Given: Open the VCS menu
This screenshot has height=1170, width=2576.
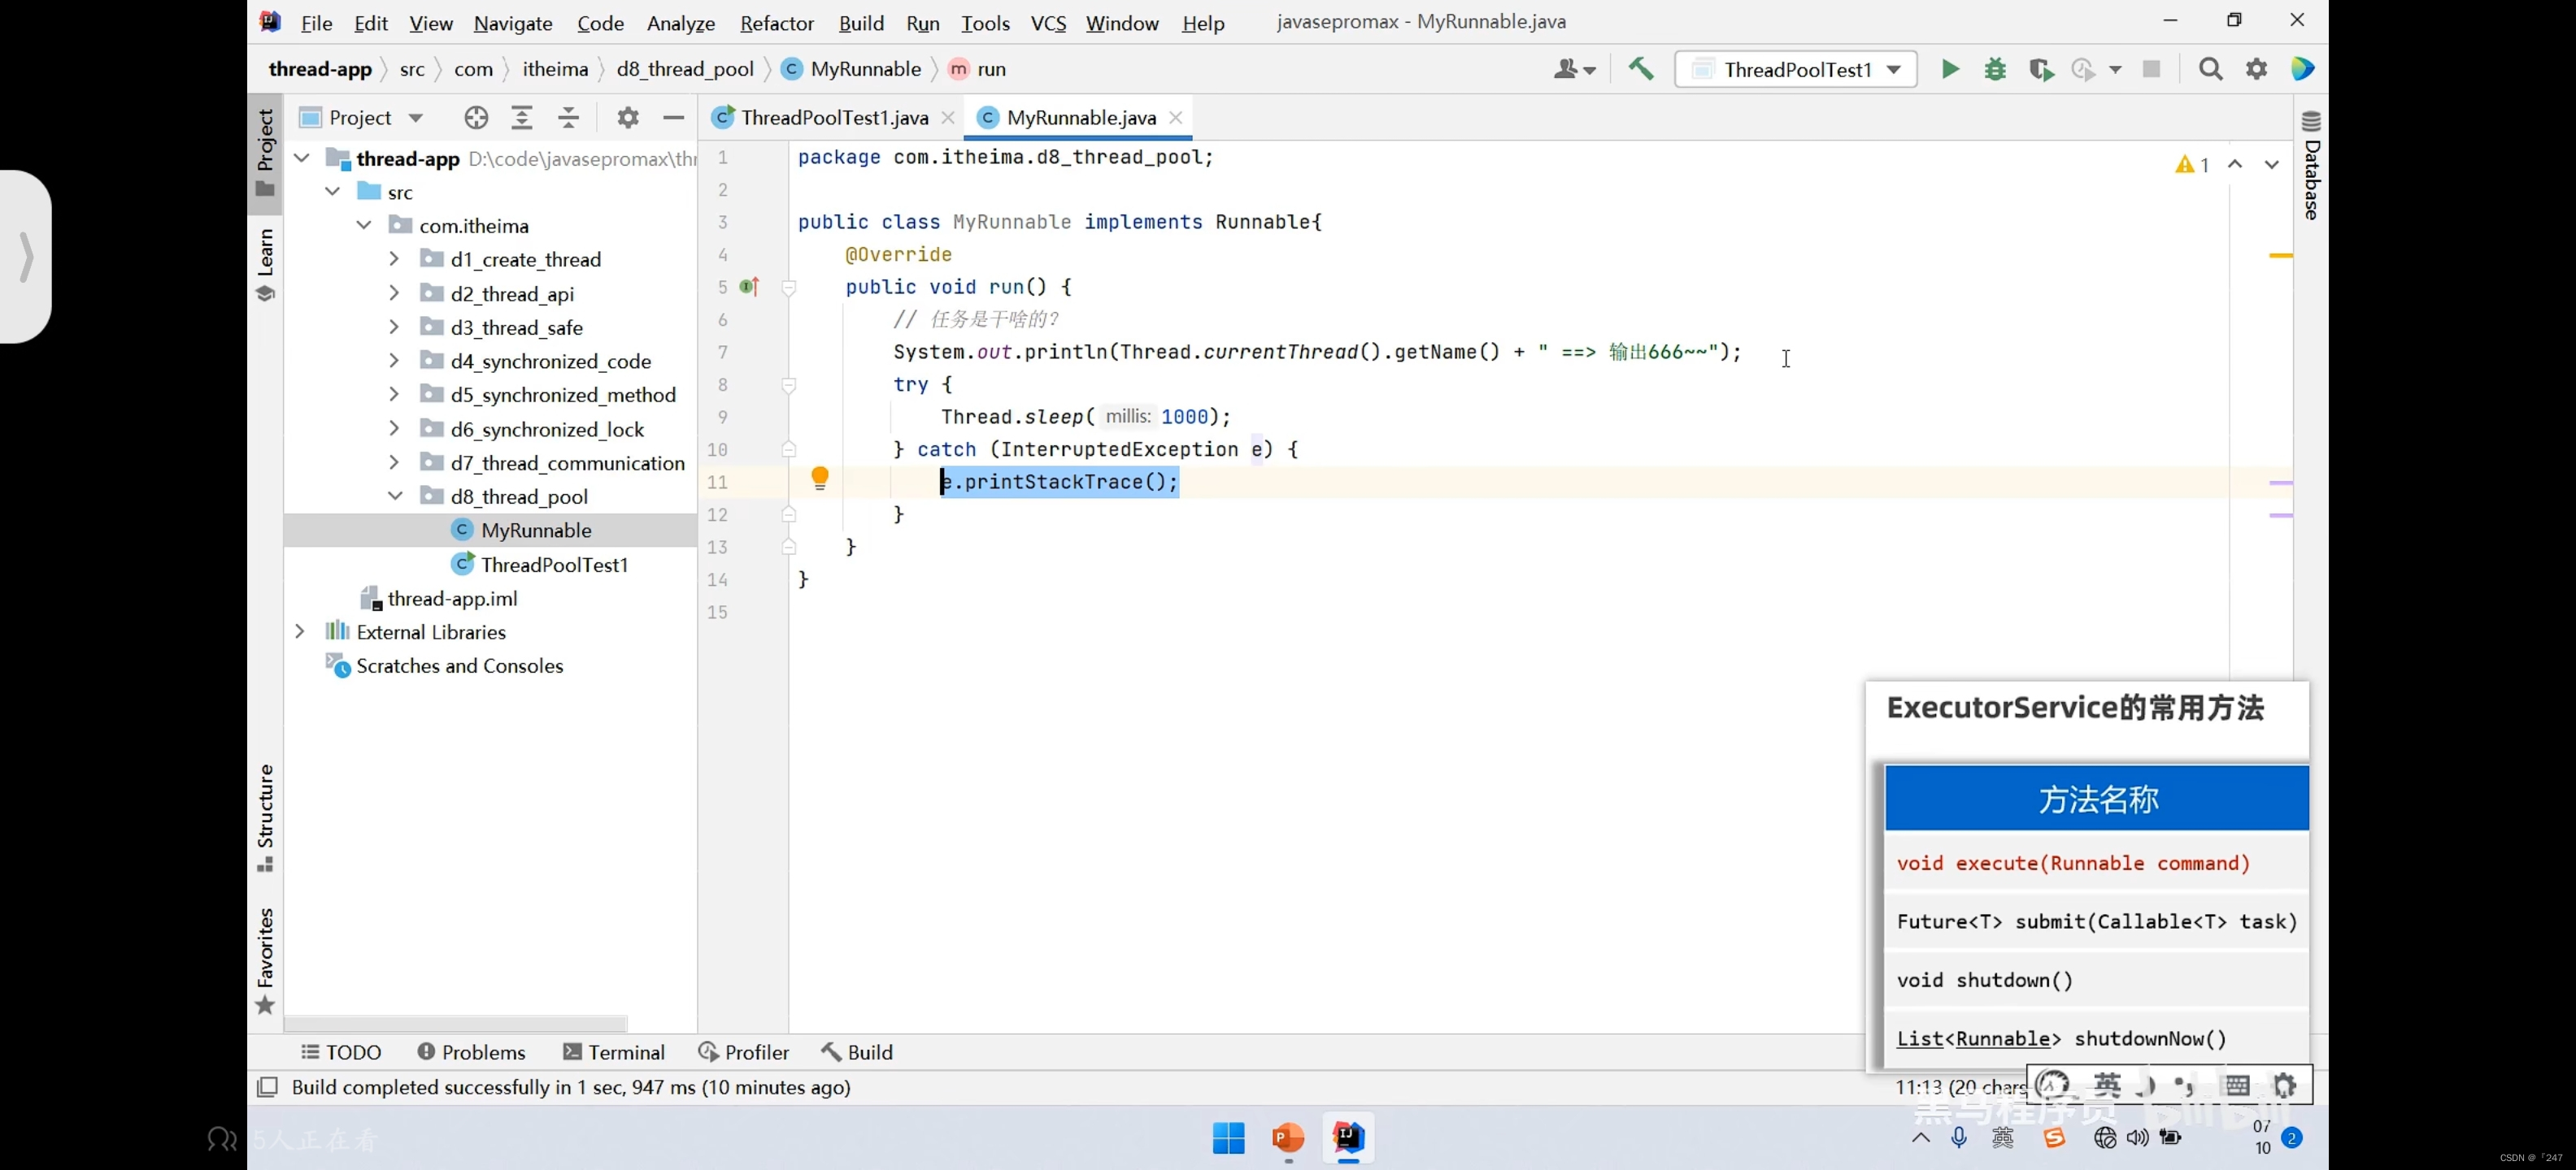Looking at the screenshot, I should click(1048, 22).
